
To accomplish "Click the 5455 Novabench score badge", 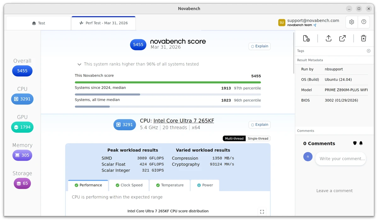I will (138, 45).
